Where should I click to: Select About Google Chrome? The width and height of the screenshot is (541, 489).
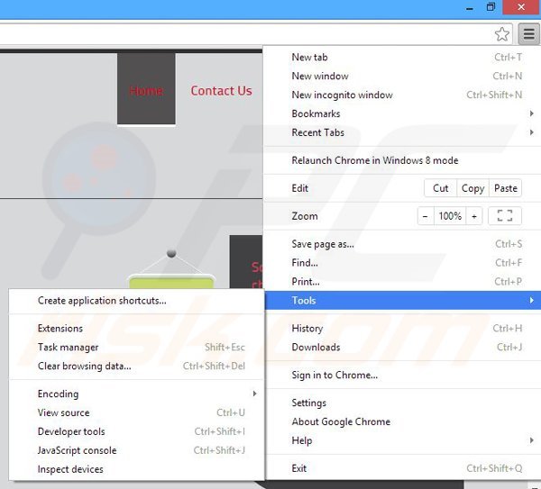point(403,421)
